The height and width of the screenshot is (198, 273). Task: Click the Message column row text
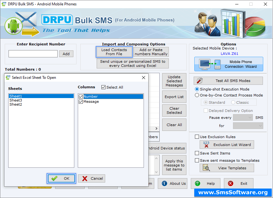coord(91,102)
